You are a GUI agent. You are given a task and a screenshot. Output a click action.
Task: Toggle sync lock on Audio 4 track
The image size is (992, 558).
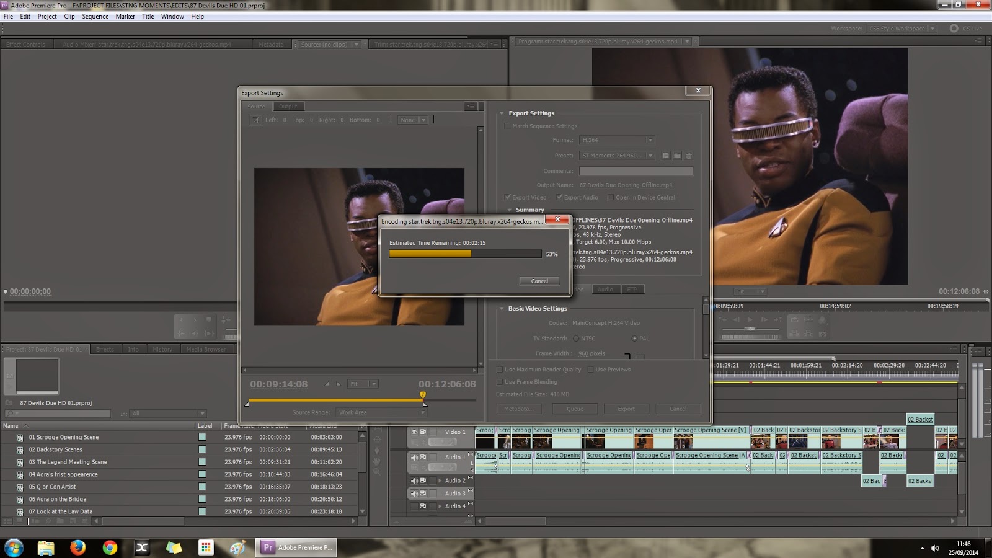423,507
